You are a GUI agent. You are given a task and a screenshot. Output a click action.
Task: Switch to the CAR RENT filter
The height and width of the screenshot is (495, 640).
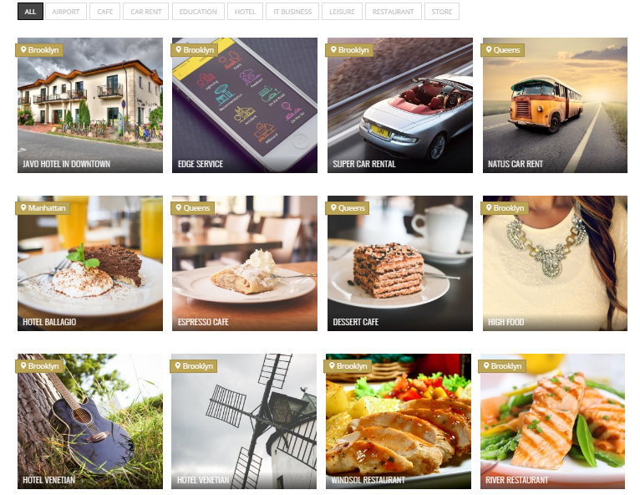[146, 12]
